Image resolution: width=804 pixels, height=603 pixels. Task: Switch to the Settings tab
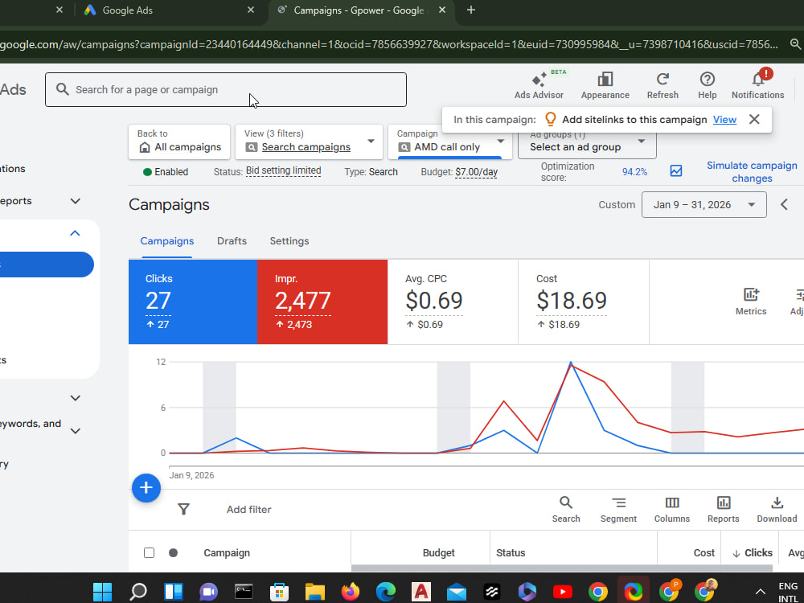289,241
